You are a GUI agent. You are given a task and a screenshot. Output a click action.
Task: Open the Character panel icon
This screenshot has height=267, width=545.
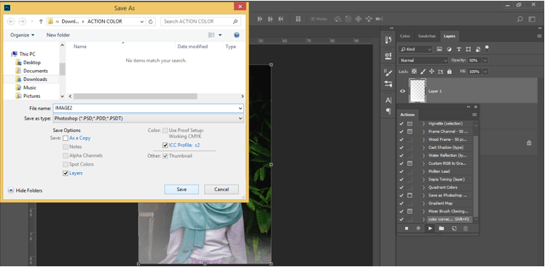coord(388,100)
